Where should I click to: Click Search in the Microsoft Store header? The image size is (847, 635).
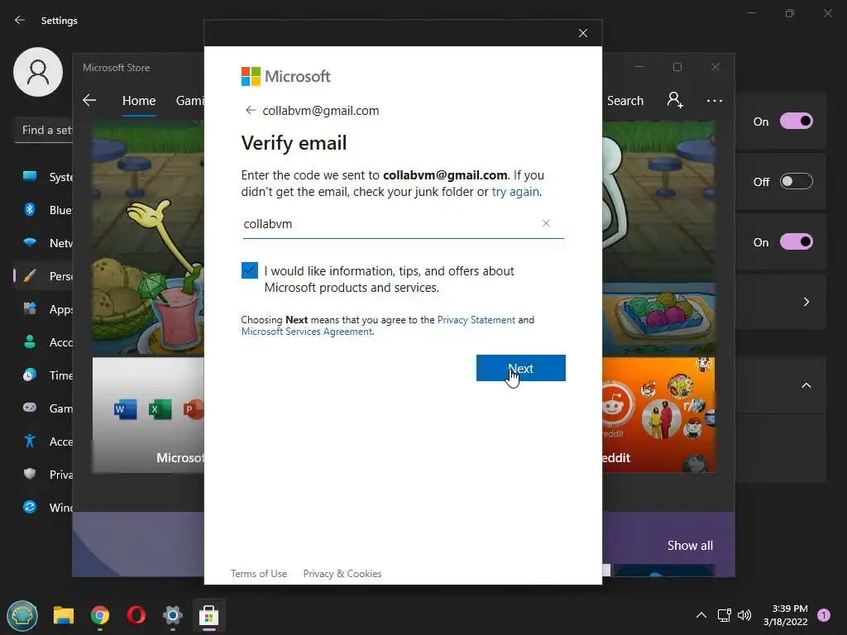625,101
